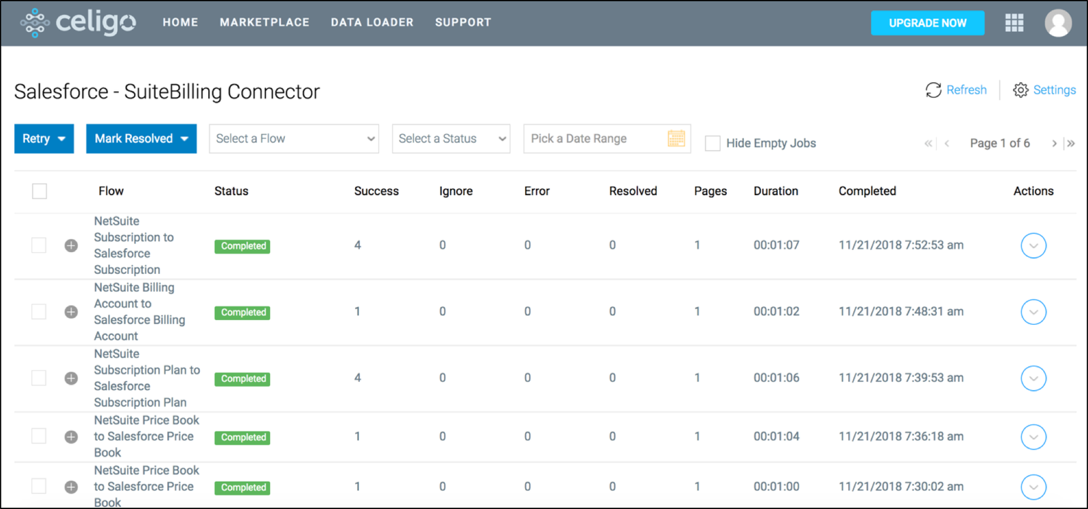Open the user profile avatar
1088x509 pixels.
1058,23
